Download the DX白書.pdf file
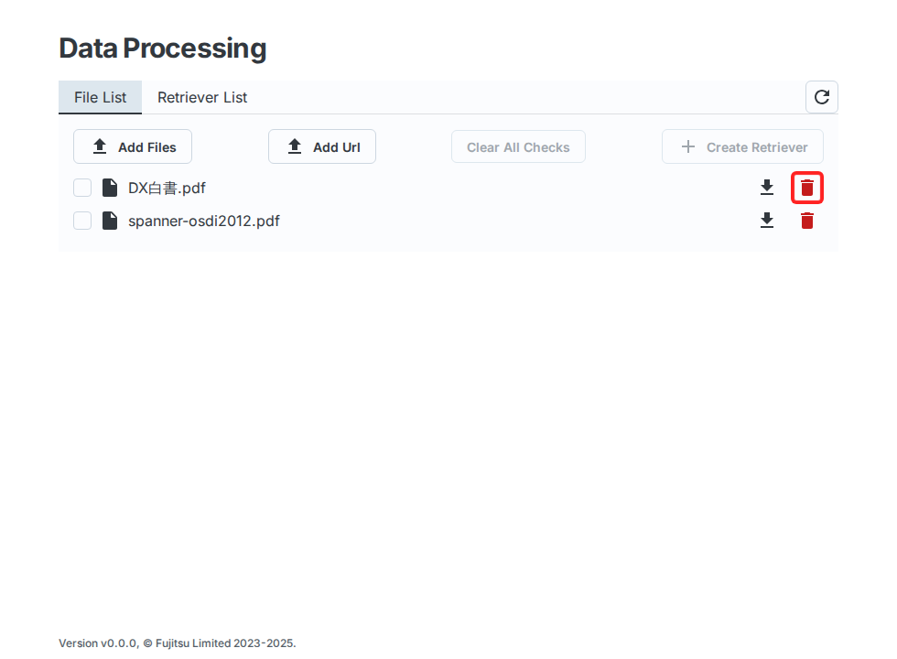The image size is (897, 659). 767,188
